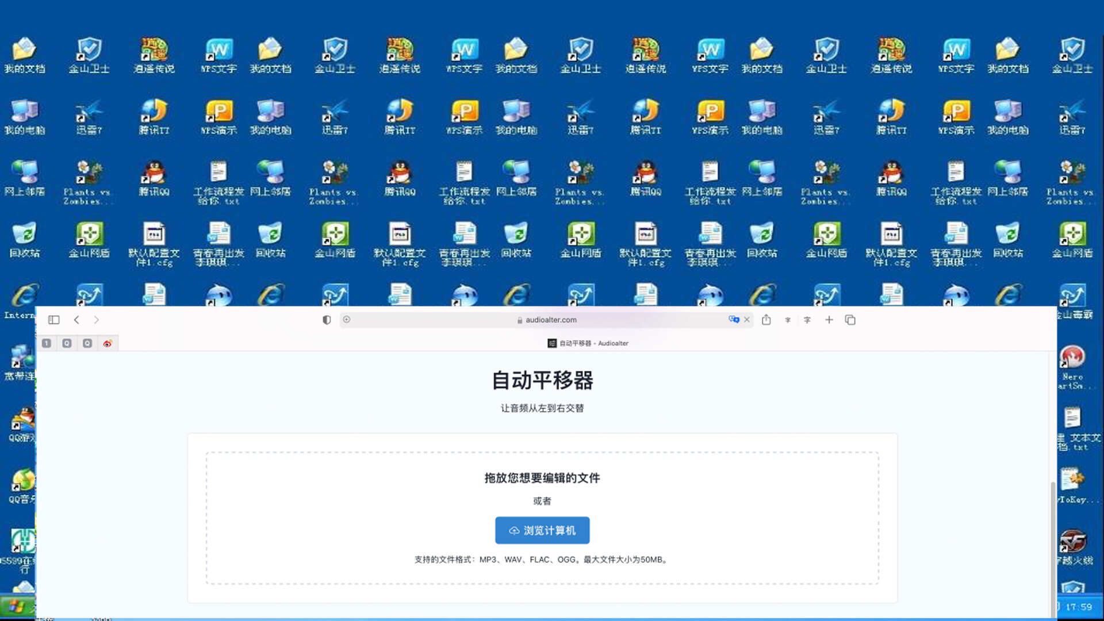The height and width of the screenshot is (621, 1104).
Task: Open a new tab with plus icon
Action: click(829, 320)
